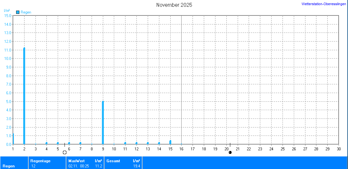Click the vertical marker line at day 16
The image size is (348, 169).
tap(181, 80)
